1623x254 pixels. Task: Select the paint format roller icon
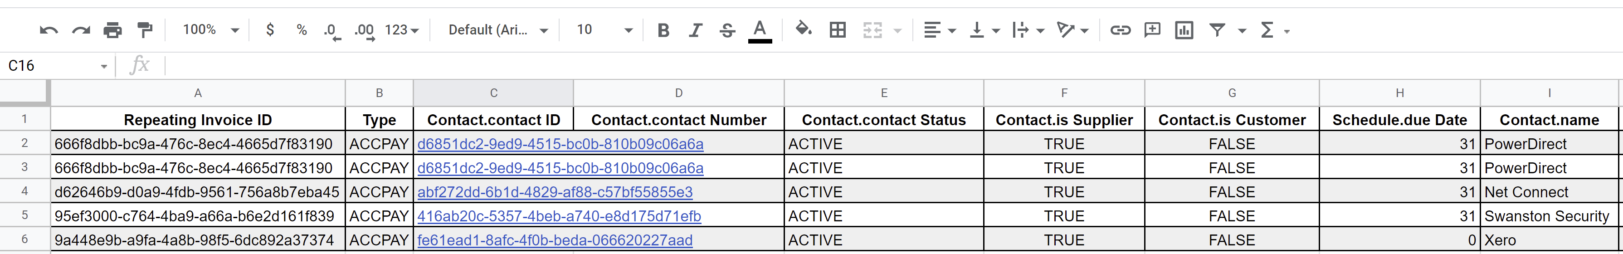pos(145,29)
